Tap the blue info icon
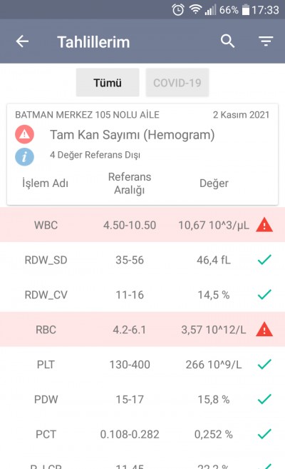 (x=24, y=157)
